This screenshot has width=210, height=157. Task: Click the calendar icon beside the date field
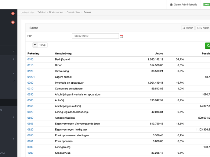(x=121, y=36)
